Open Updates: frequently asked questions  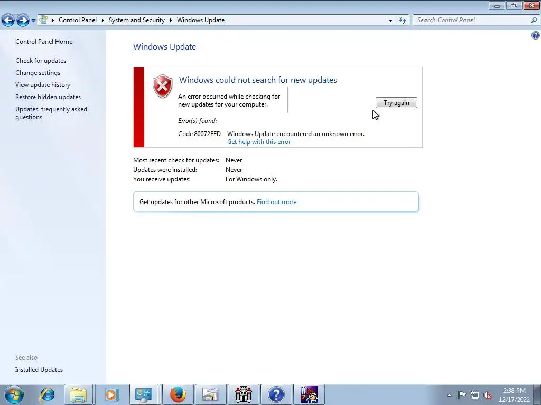[x=51, y=113]
